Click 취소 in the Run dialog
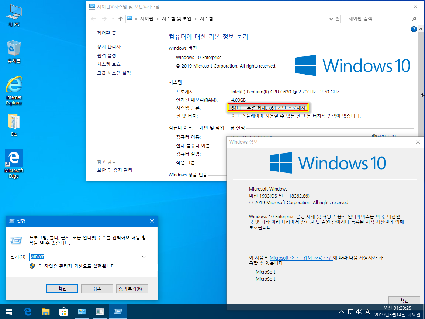Image resolution: width=425 pixels, height=319 pixels. (97, 289)
